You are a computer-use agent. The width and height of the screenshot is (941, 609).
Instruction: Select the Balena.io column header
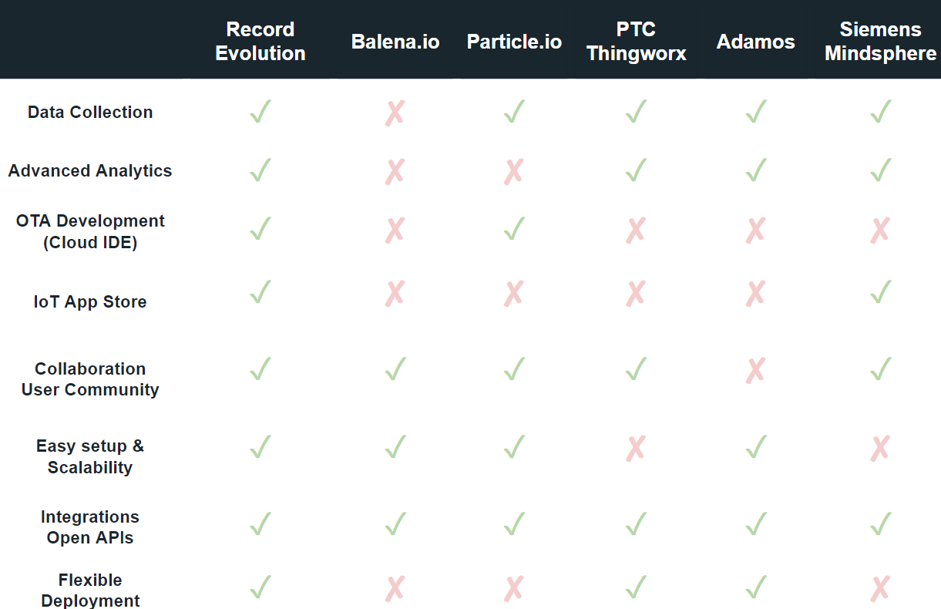pyautogui.click(x=395, y=42)
